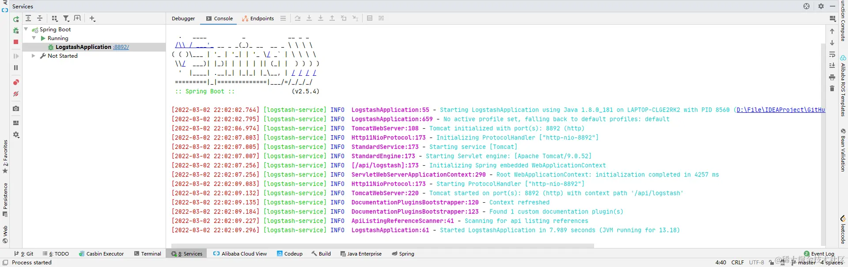848x267 pixels.
Task: Click the Layout Settings icon at console top right
Action: (x=833, y=19)
